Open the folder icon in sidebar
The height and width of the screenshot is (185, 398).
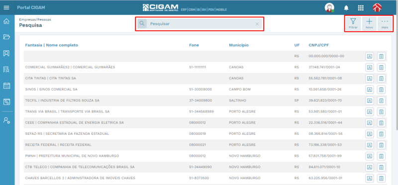point(6,37)
